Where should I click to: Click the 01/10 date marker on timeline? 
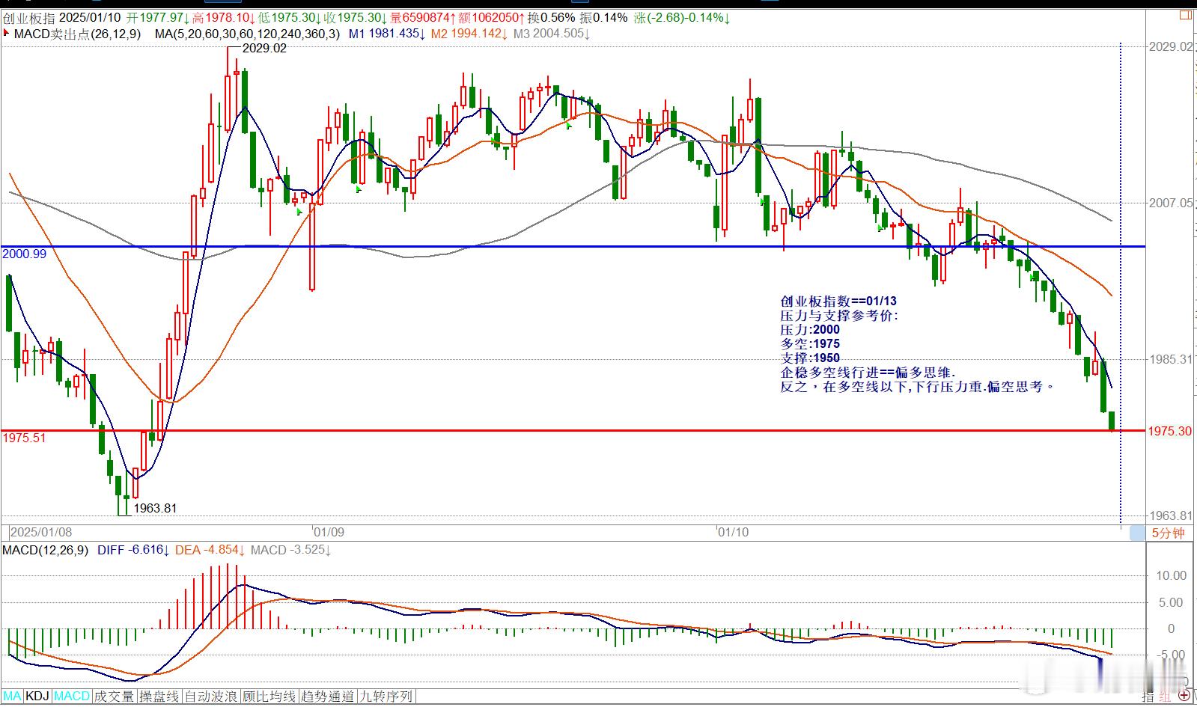733,532
